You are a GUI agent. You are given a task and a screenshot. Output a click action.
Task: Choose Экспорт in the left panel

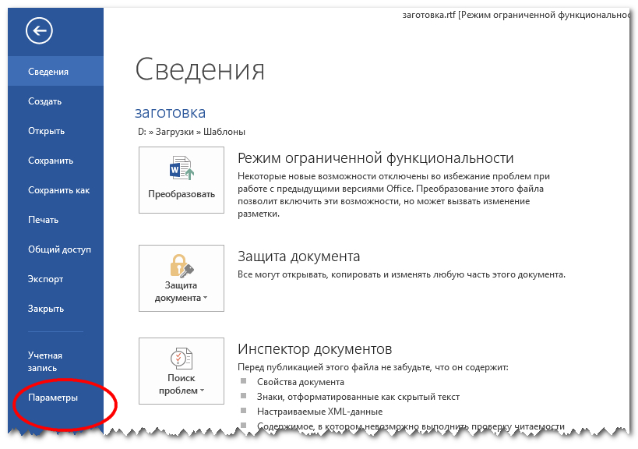45,279
